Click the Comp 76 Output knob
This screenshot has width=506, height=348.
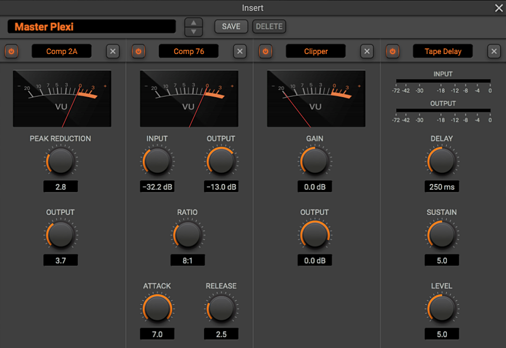pos(221,161)
